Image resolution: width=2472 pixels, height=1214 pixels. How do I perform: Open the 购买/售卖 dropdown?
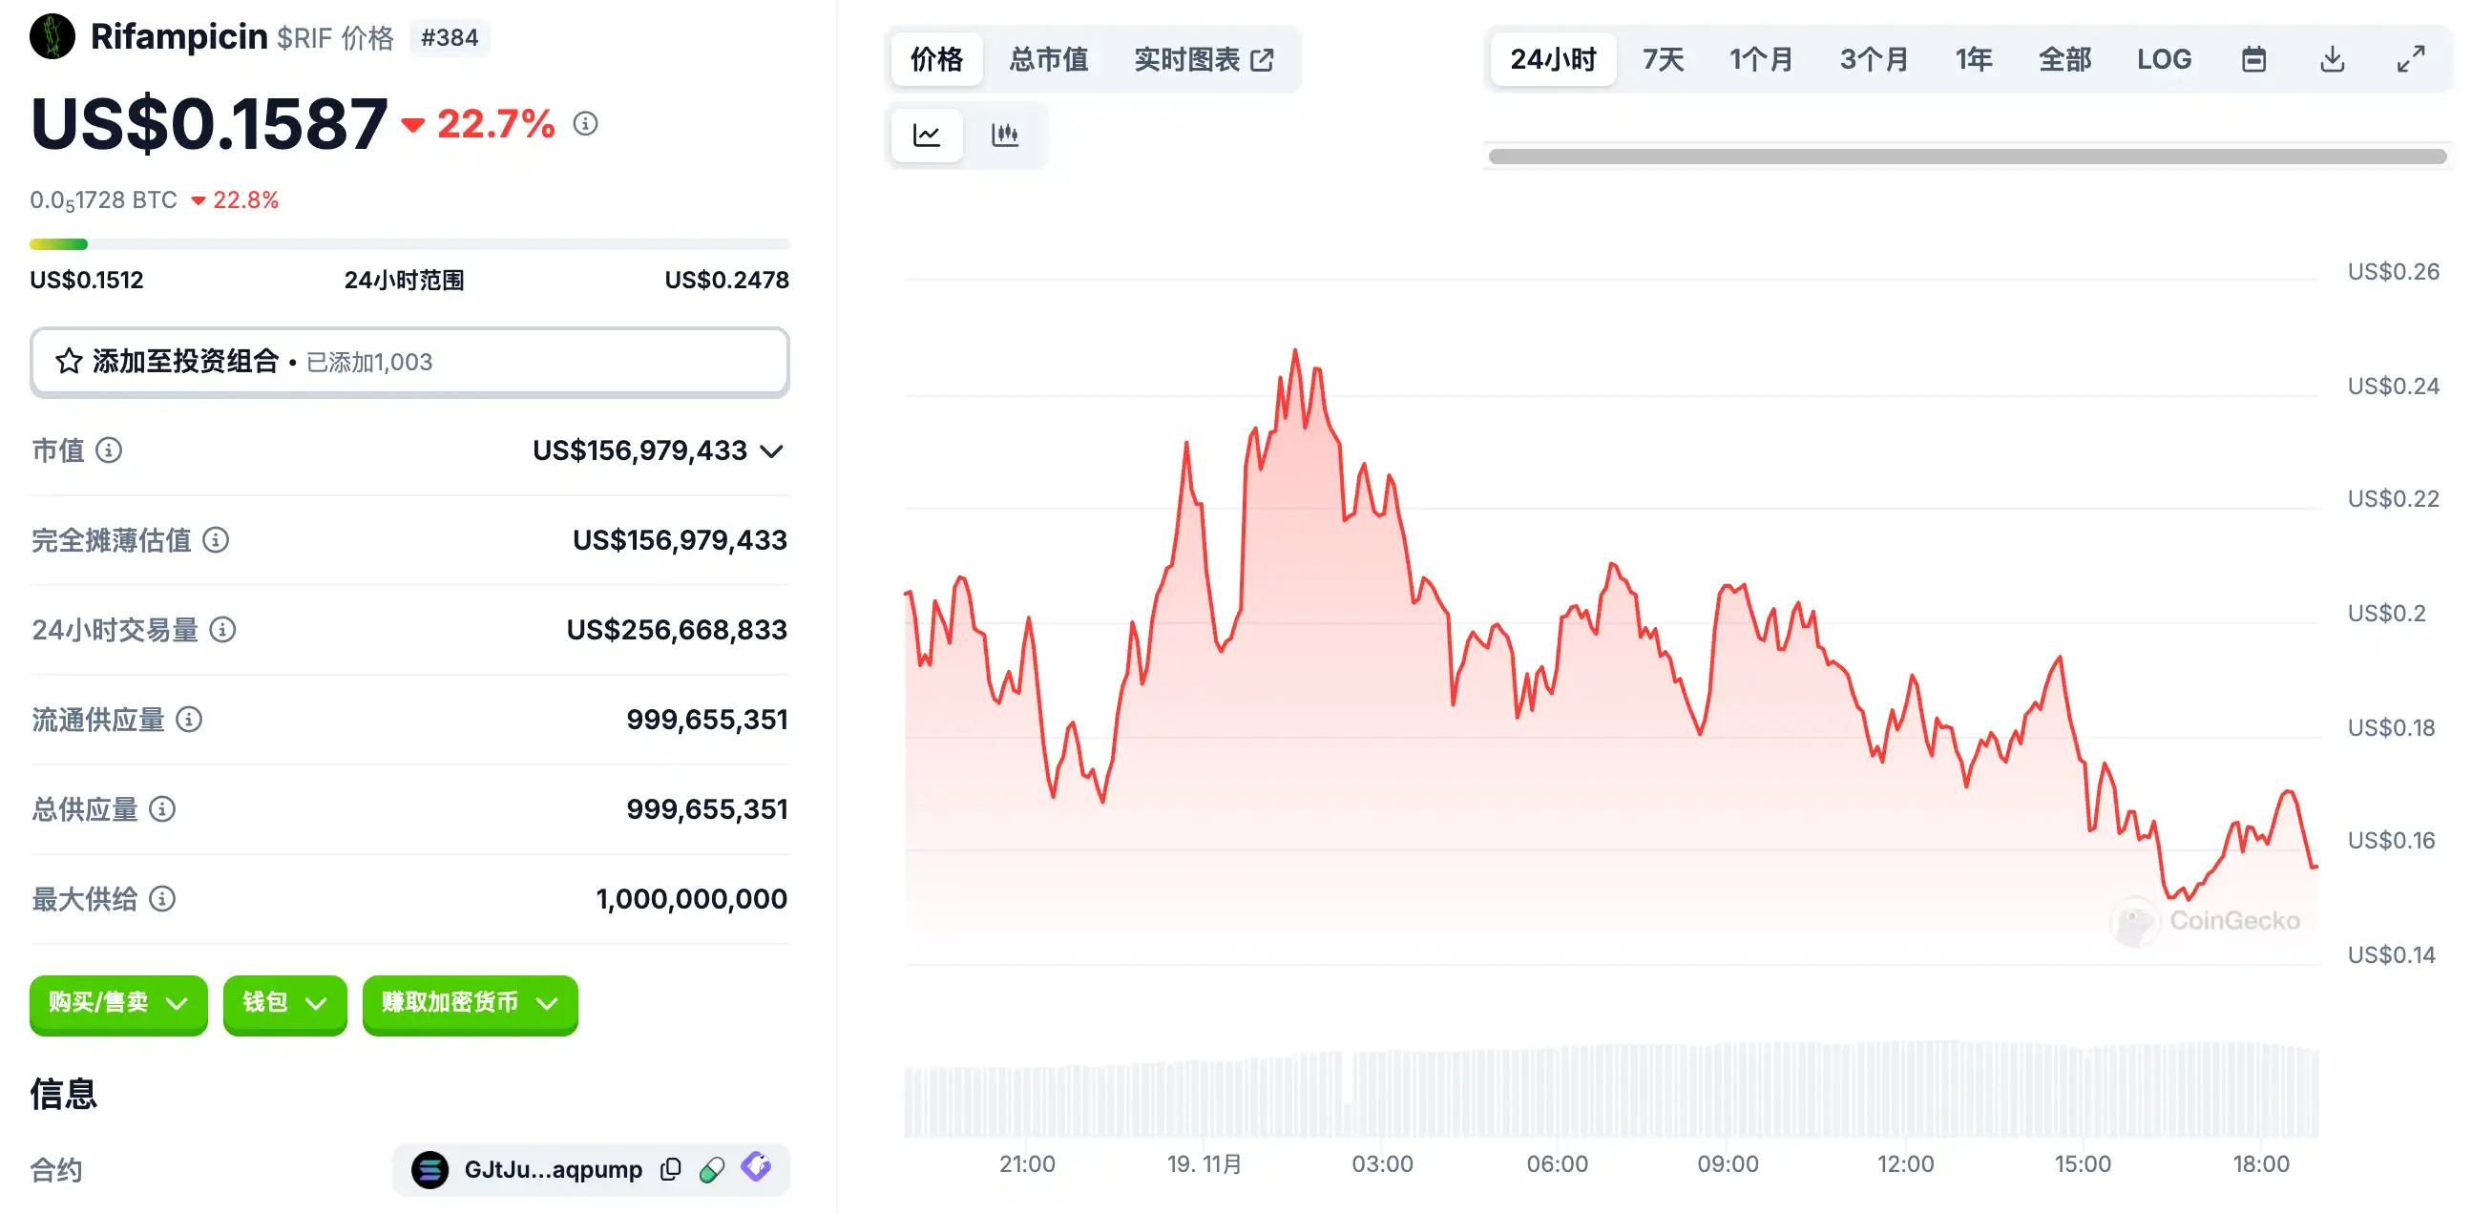coord(118,1003)
